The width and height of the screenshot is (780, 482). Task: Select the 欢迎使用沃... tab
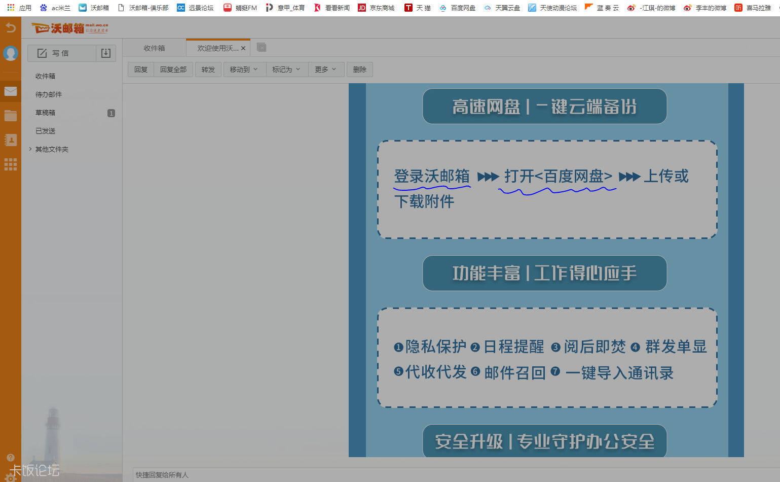point(217,48)
